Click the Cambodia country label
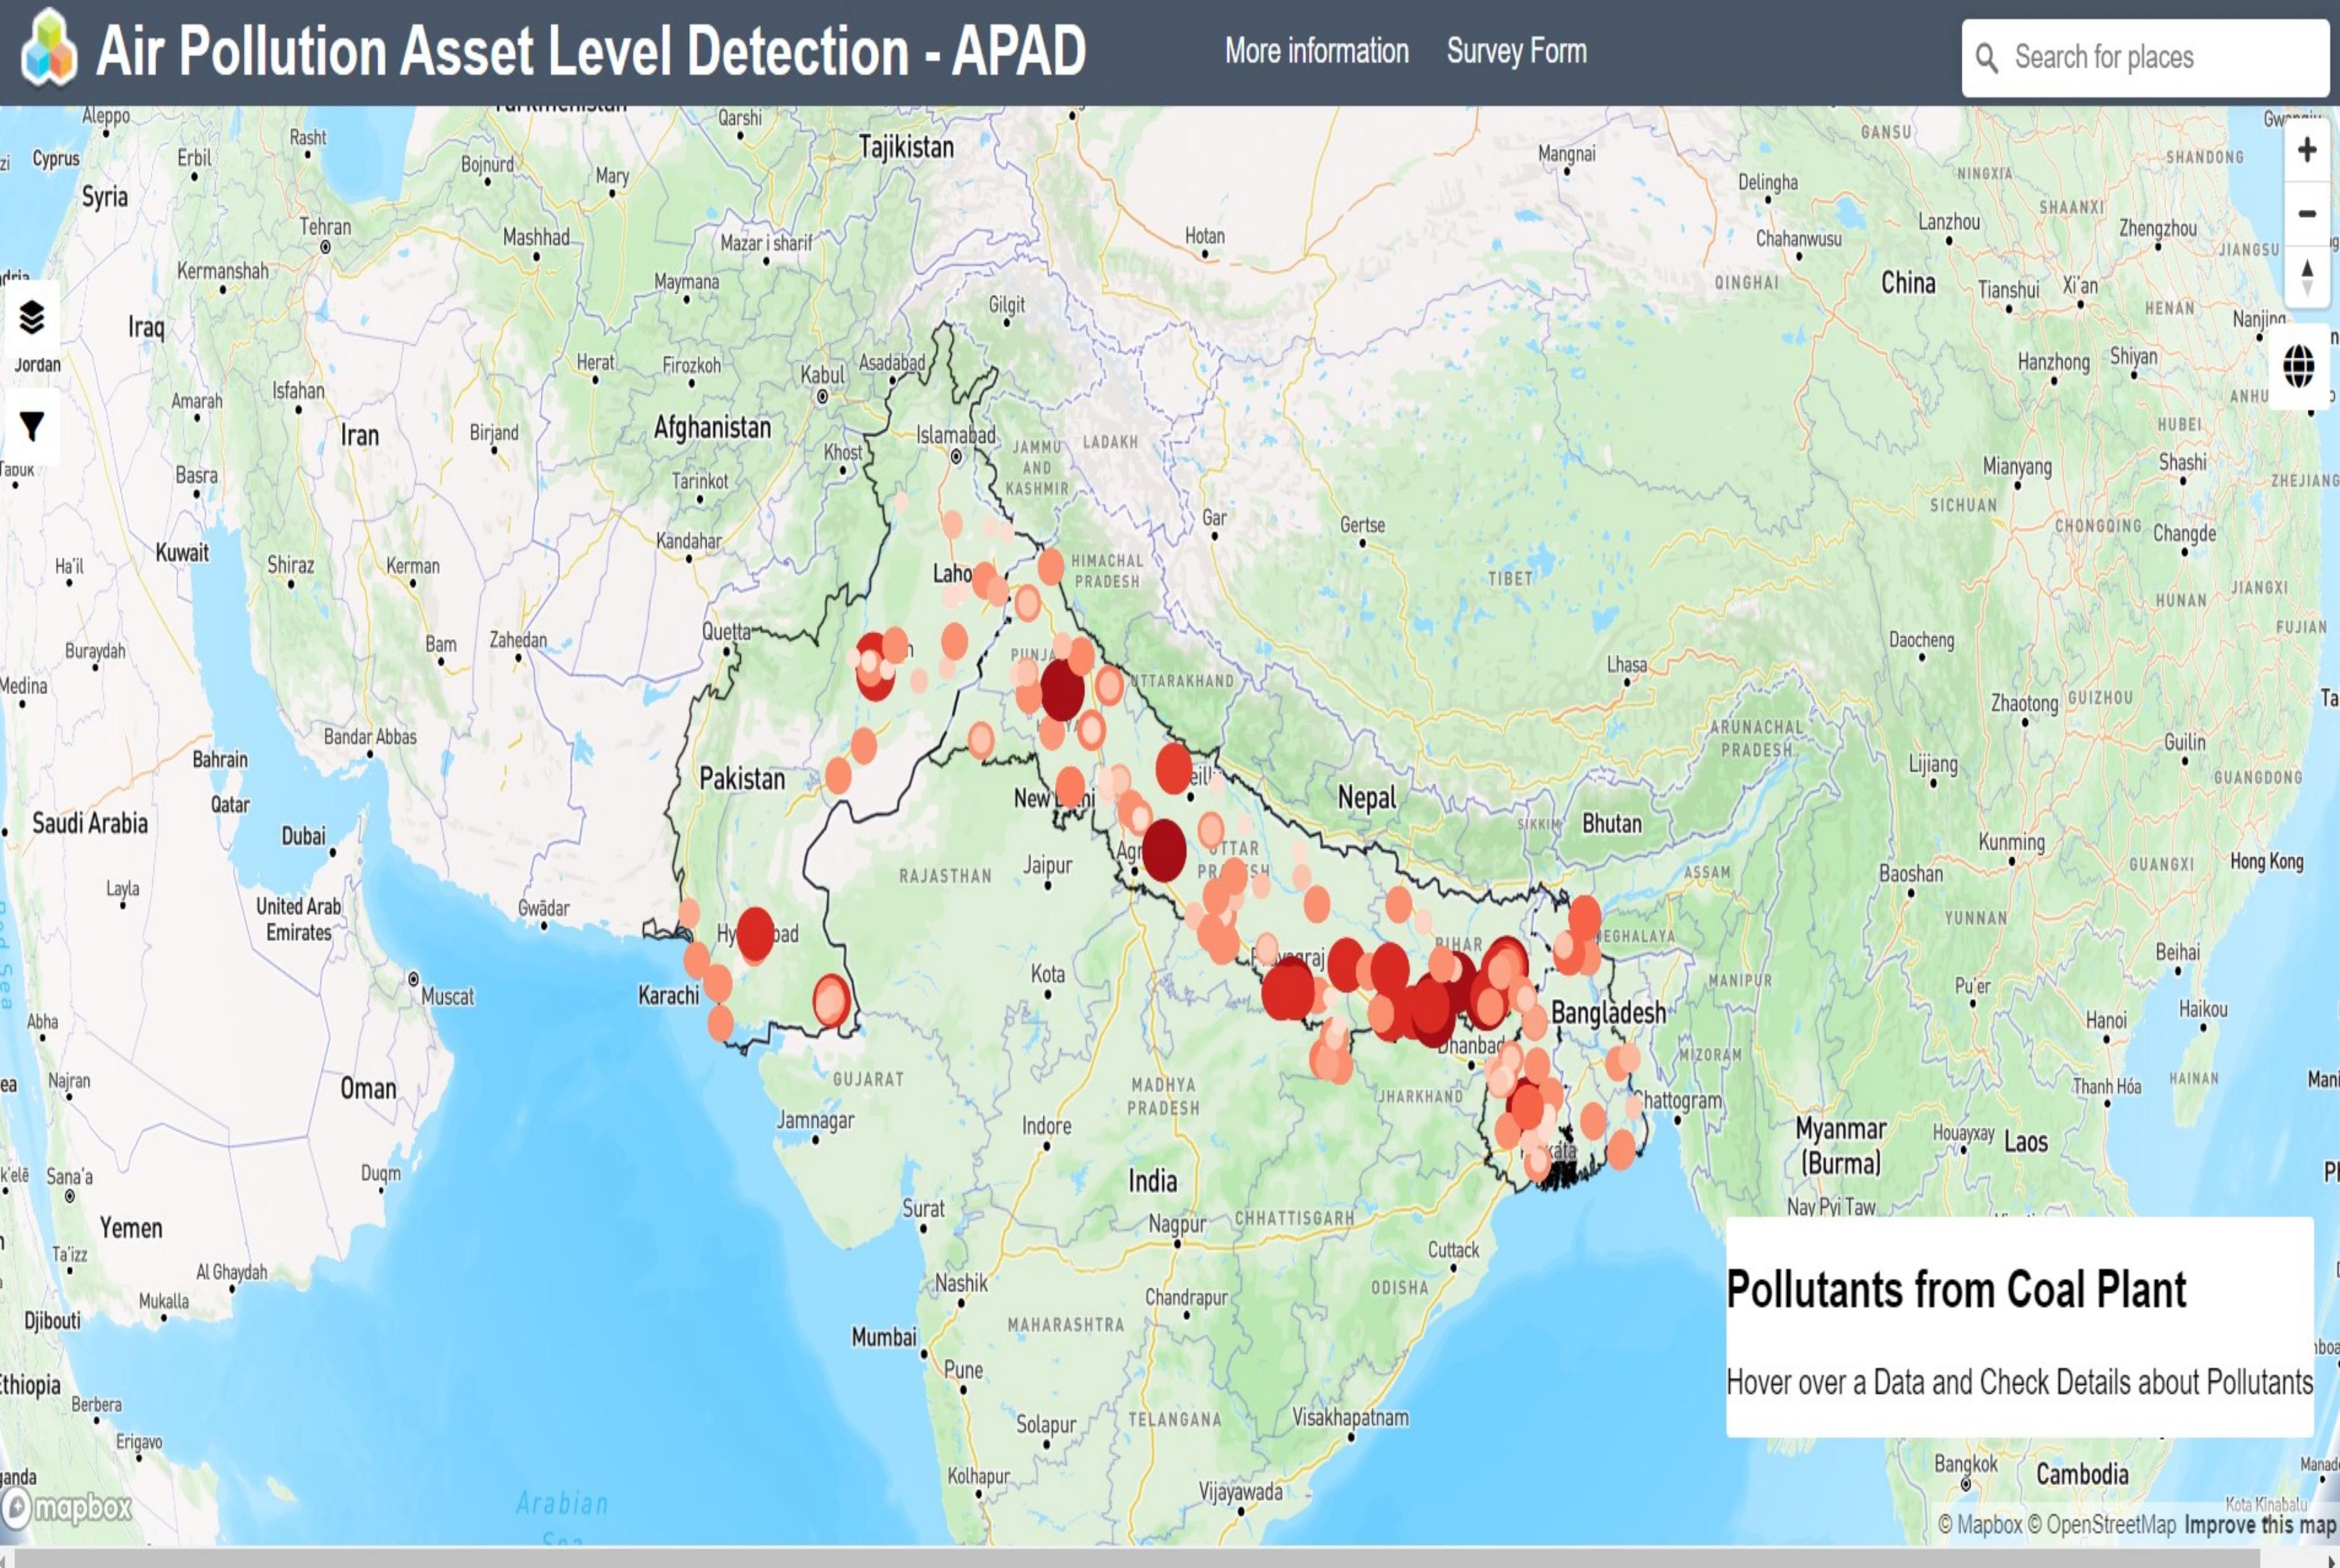 2082,1474
